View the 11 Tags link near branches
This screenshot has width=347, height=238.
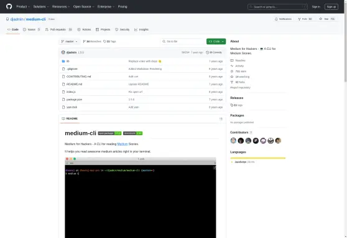tap(109, 42)
